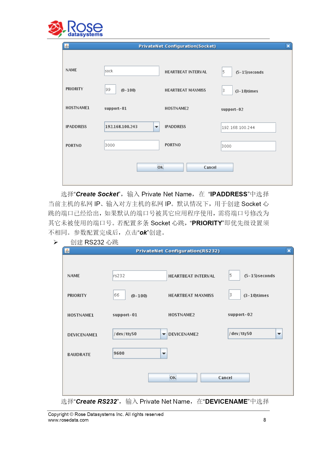
Task: Click the BAUDRATE 9600 combo box
Action: pos(140,353)
